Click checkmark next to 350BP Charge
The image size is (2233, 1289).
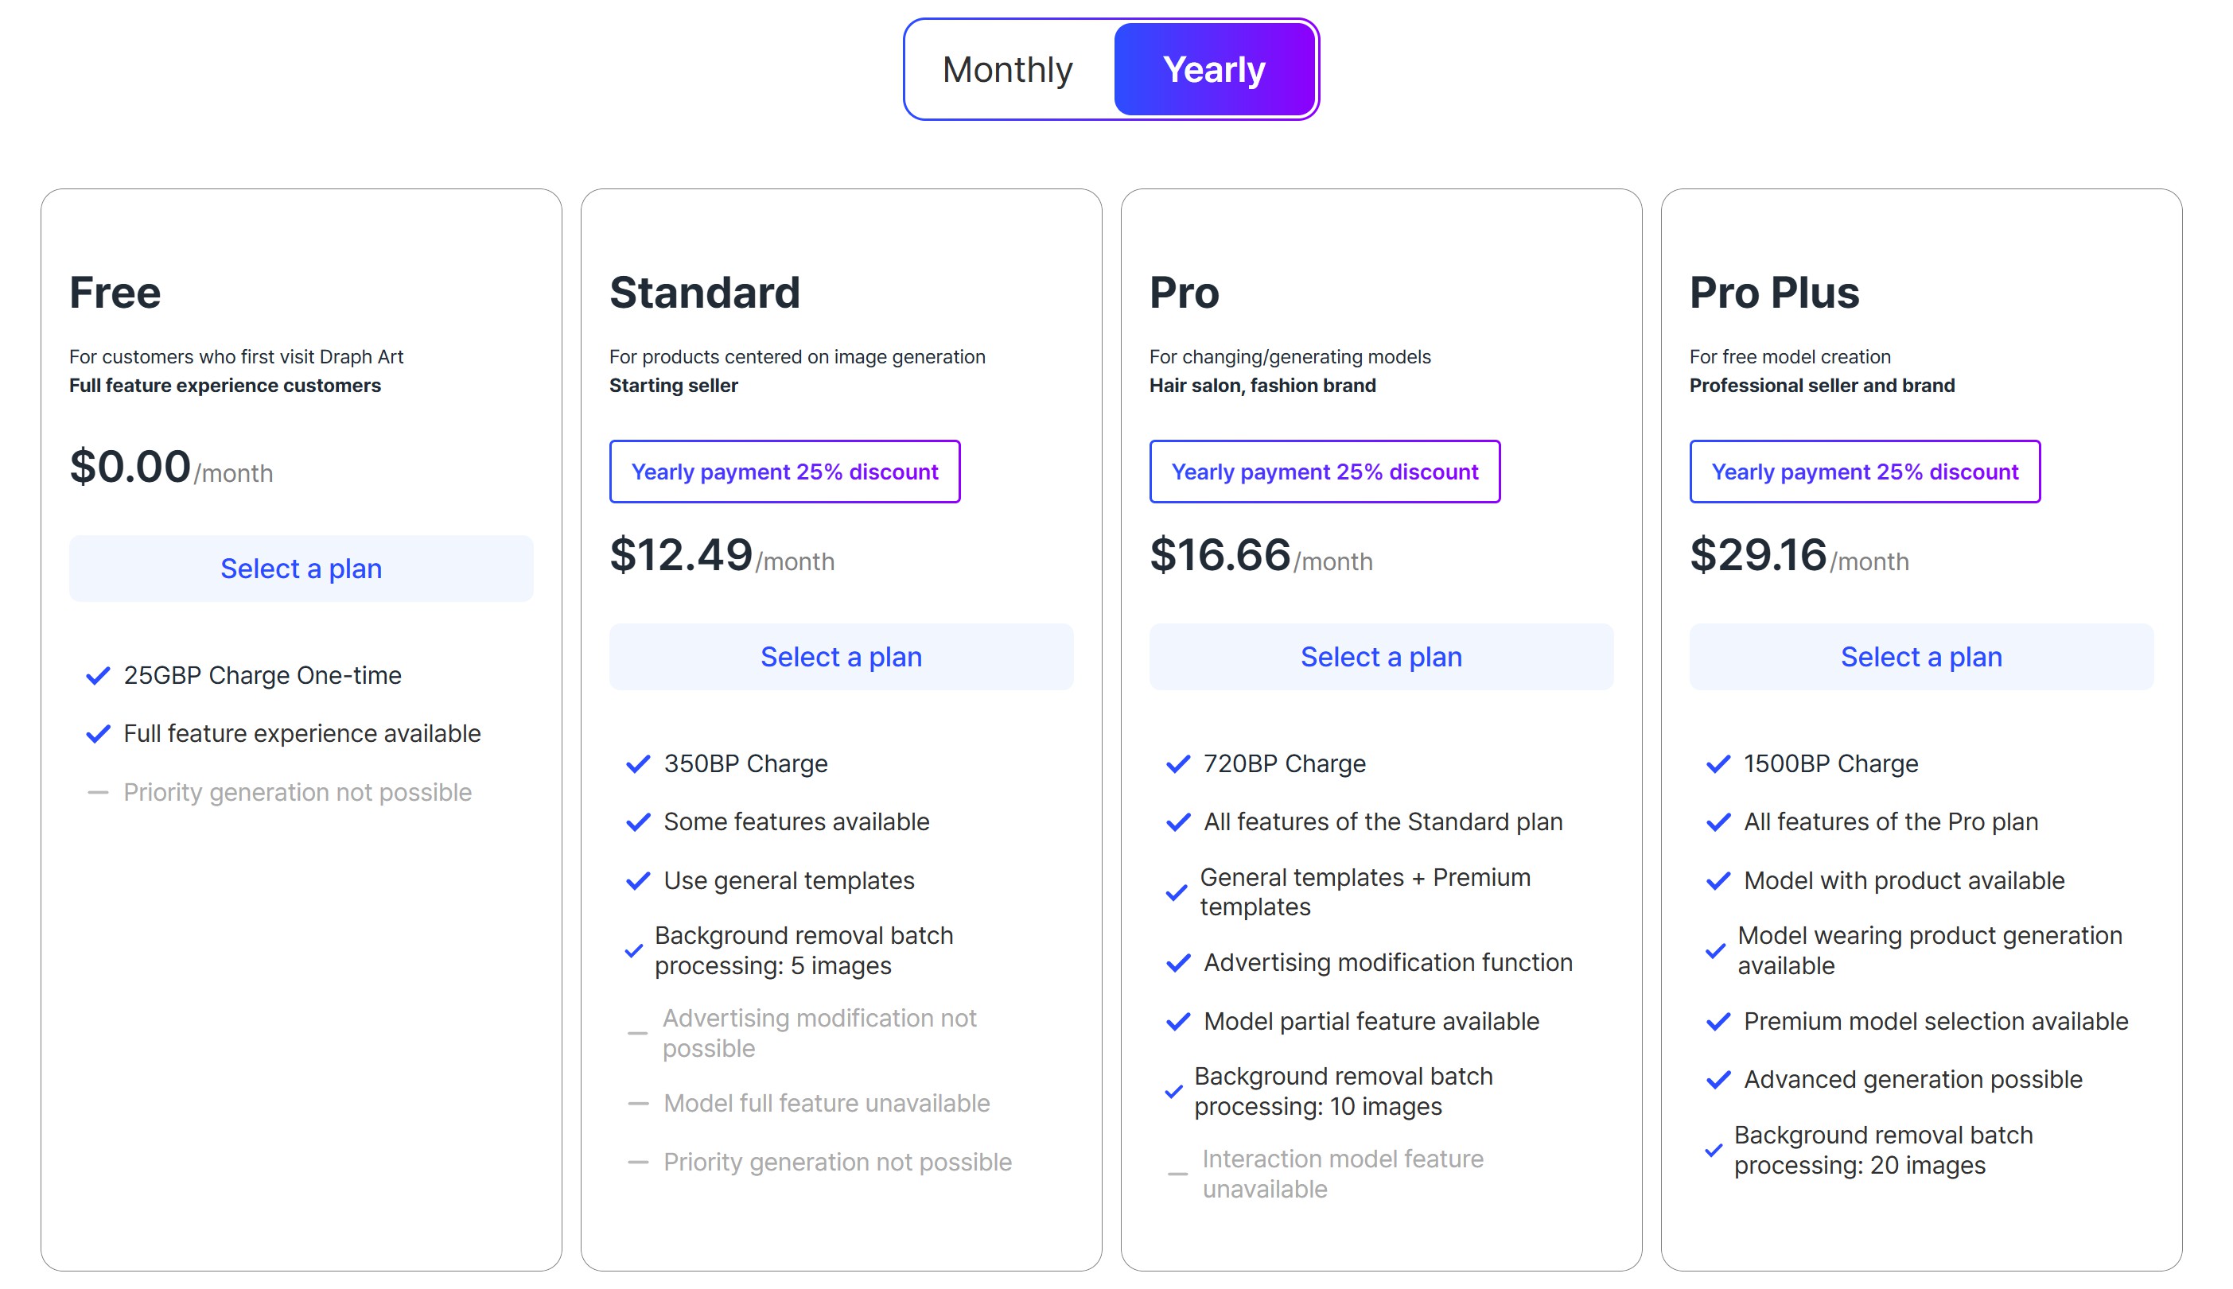638,764
